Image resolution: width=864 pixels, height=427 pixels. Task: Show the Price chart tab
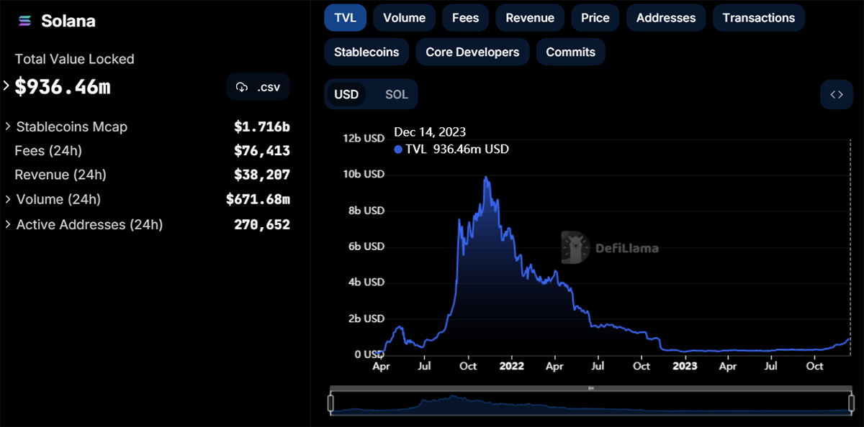pos(595,18)
